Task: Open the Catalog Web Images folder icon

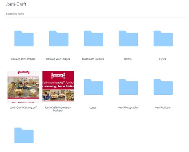Action: 59,38
